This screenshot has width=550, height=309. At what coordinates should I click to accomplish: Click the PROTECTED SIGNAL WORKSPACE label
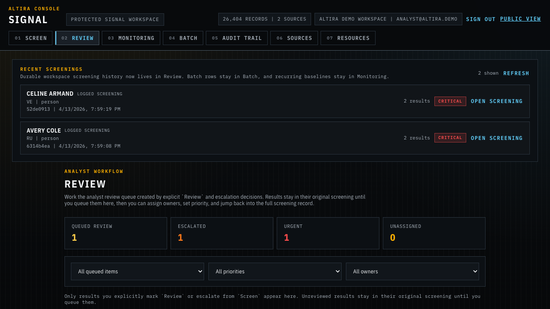(115, 19)
